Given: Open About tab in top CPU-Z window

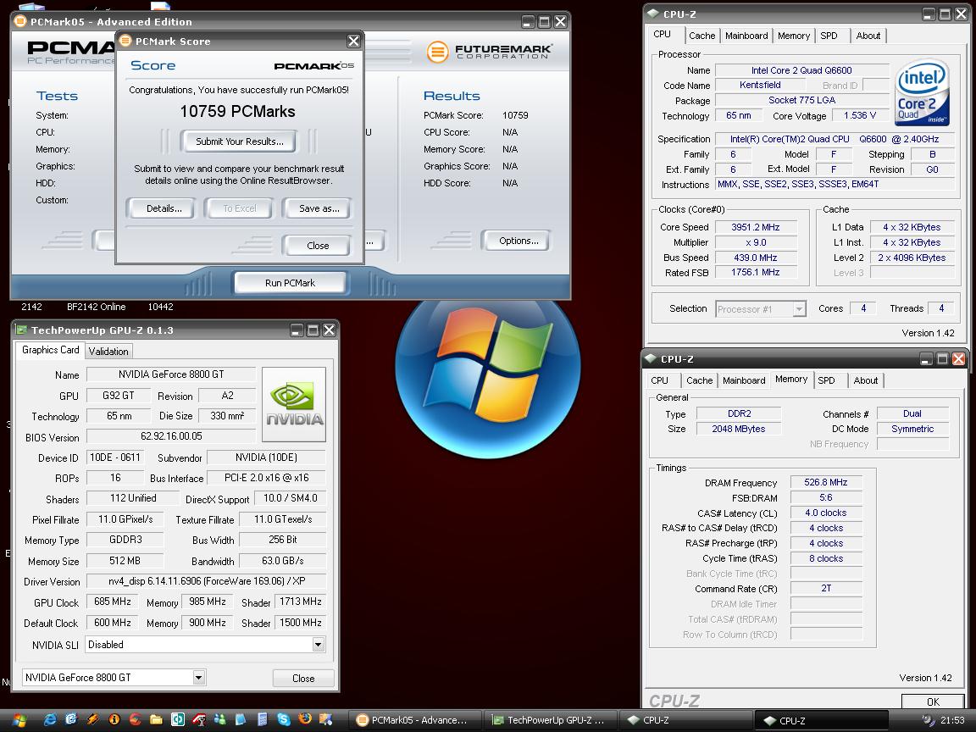Looking at the screenshot, I should (x=868, y=36).
